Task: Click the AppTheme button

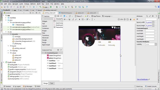Action: tap(96, 16)
